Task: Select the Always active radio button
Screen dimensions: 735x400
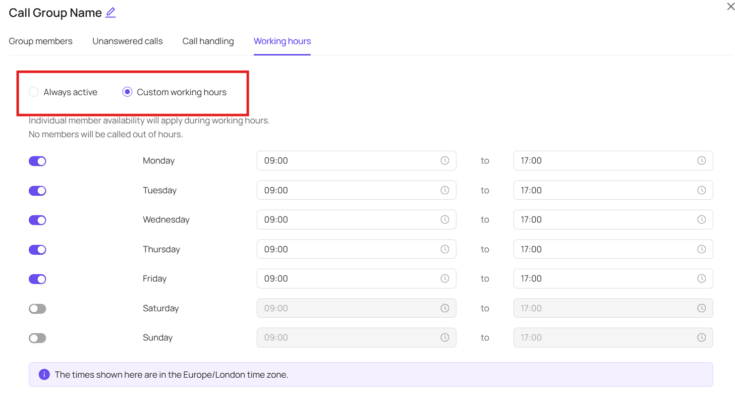Action: [x=34, y=92]
